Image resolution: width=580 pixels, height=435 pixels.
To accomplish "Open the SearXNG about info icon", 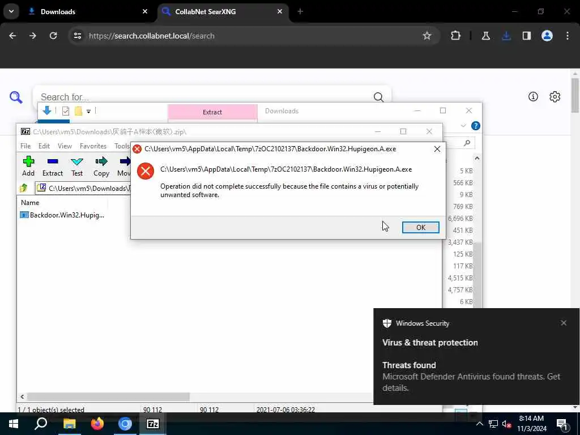I will [x=533, y=96].
